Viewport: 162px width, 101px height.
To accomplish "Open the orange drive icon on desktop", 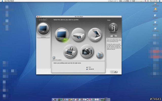I will pos(155,9).
